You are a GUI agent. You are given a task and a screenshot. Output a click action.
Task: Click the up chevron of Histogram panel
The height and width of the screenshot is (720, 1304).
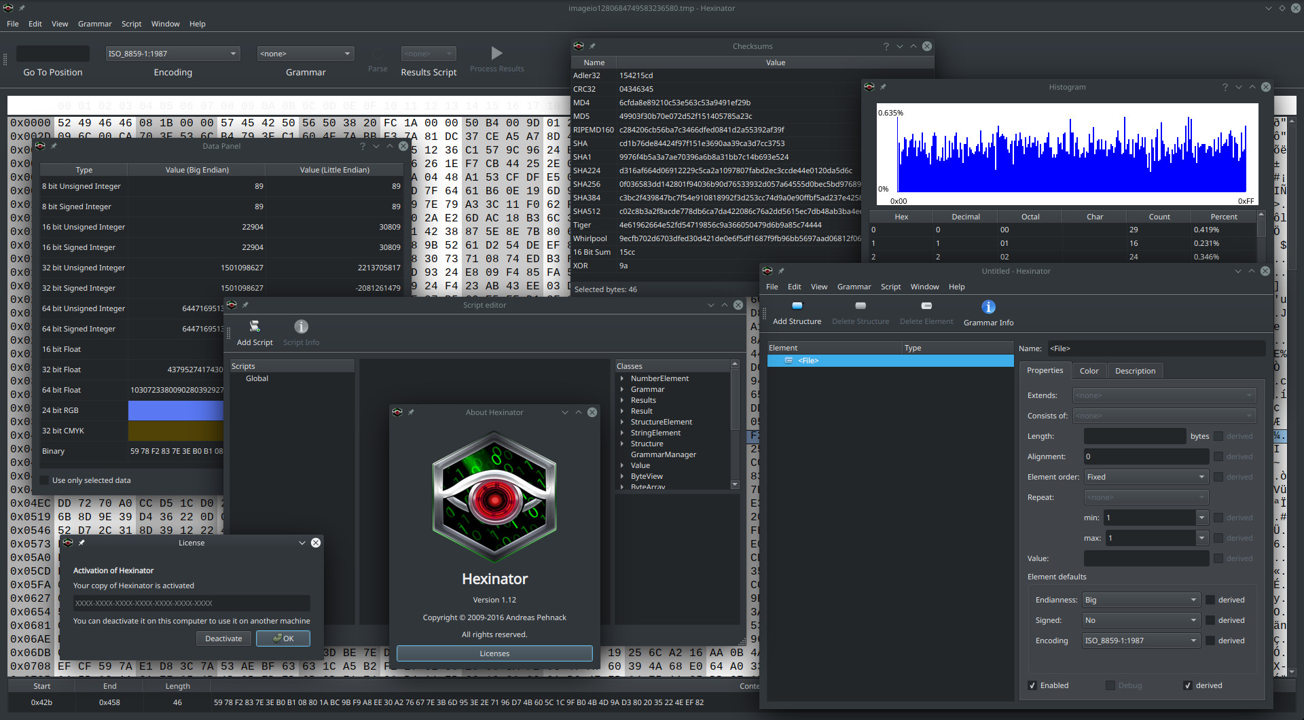pyautogui.click(x=1252, y=87)
